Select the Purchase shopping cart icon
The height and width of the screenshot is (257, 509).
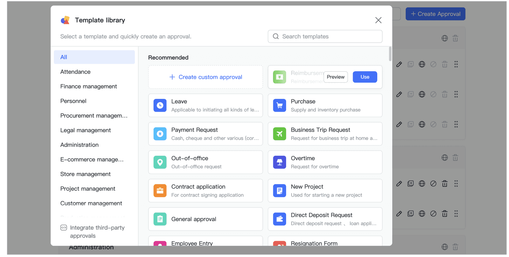[279, 106]
